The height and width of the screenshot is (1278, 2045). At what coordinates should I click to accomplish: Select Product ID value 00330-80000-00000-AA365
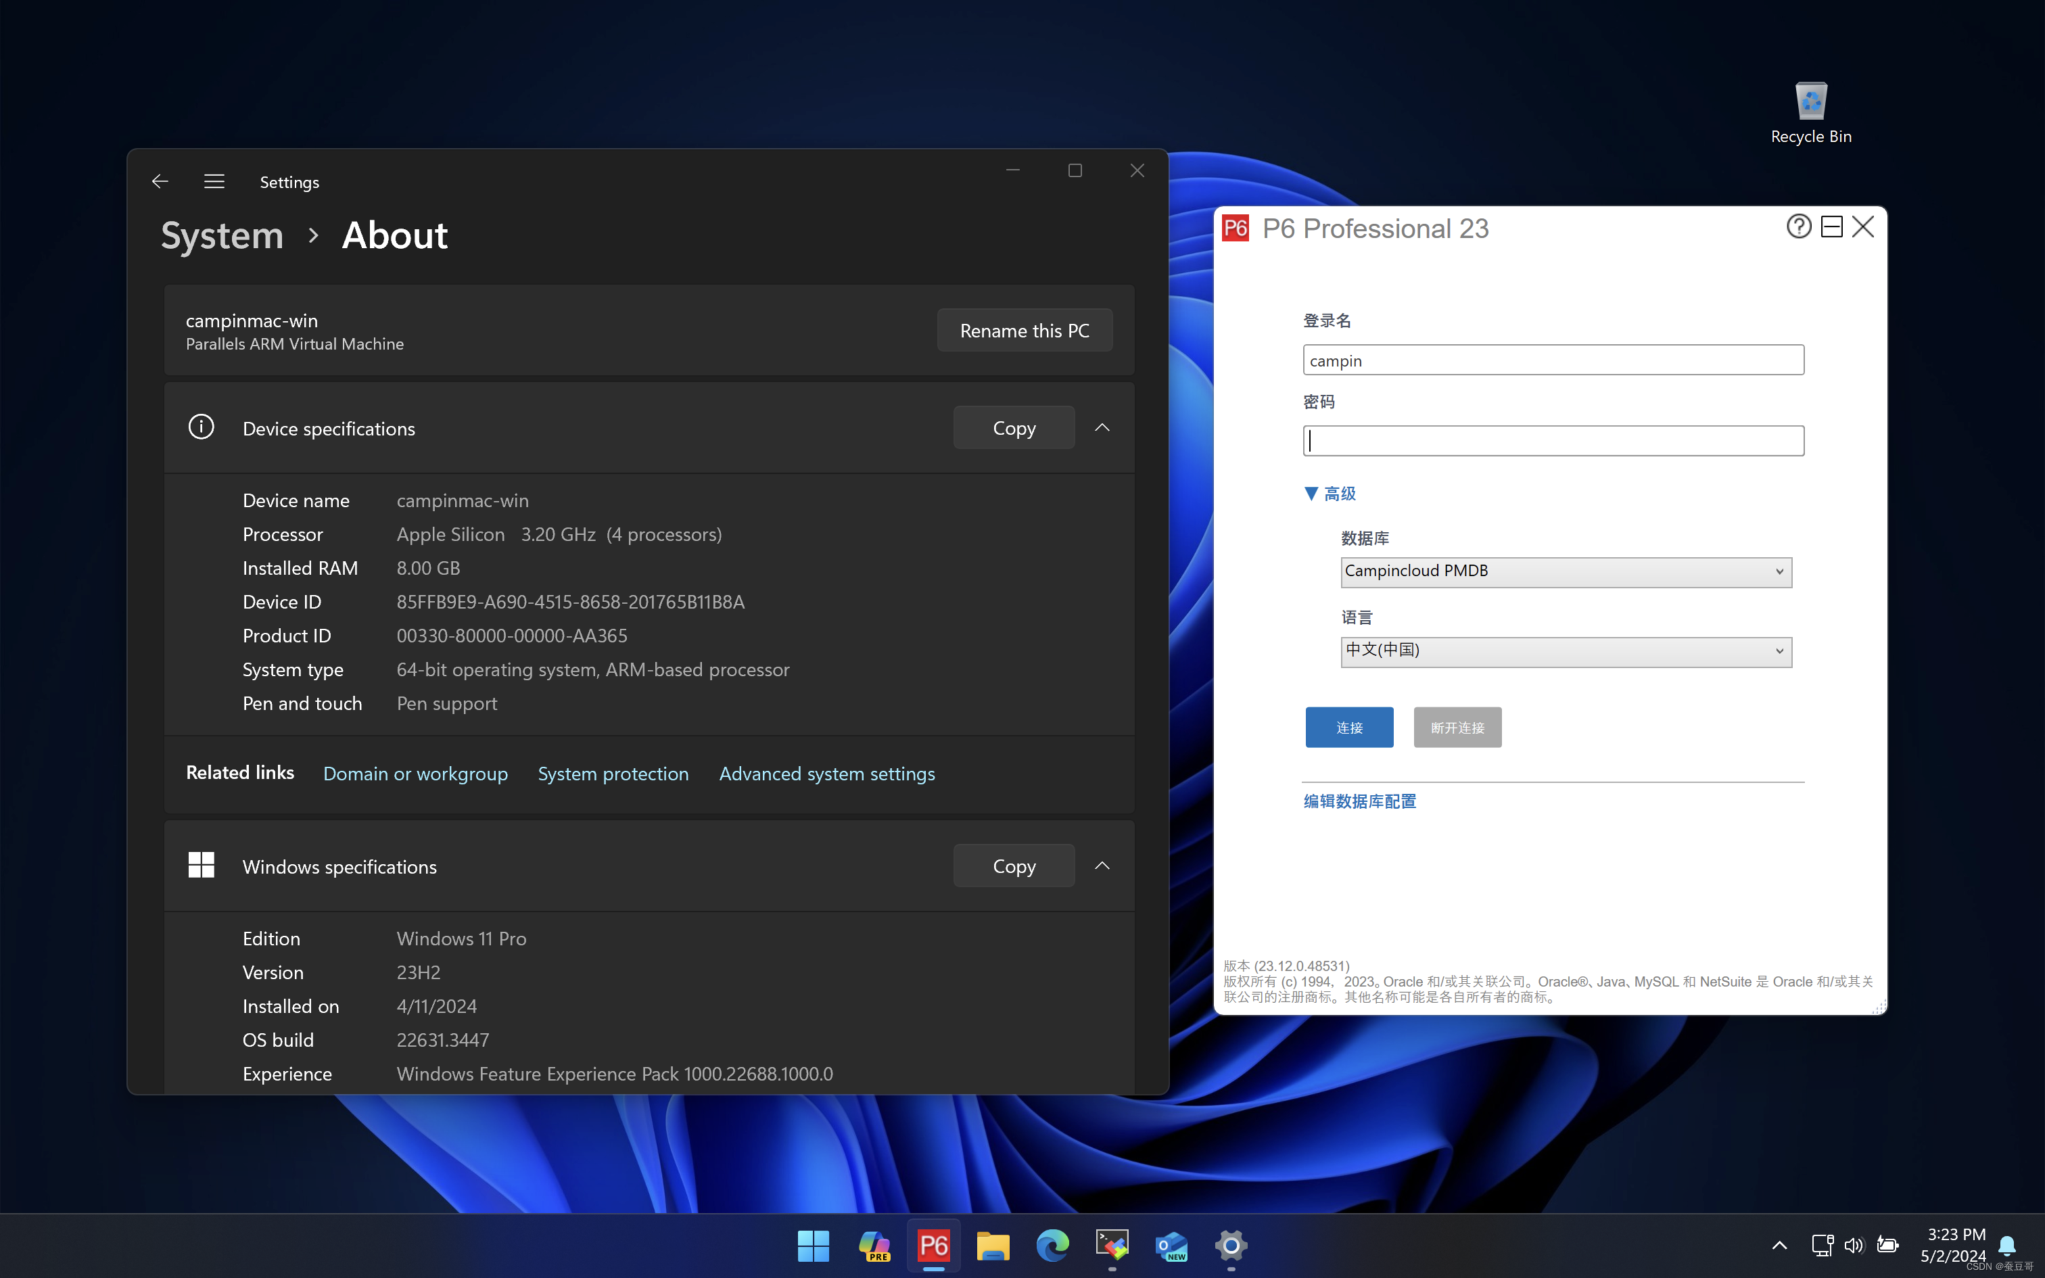pyautogui.click(x=512, y=636)
